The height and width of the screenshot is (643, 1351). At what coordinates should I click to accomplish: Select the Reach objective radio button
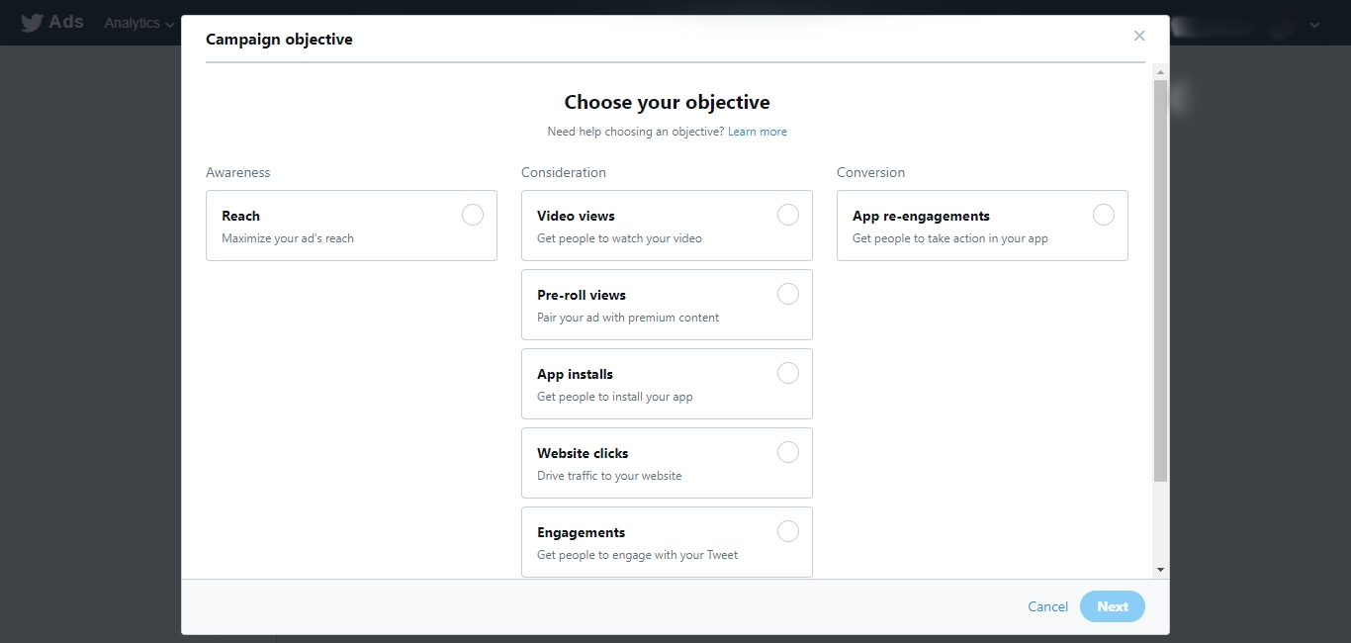tap(473, 215)
